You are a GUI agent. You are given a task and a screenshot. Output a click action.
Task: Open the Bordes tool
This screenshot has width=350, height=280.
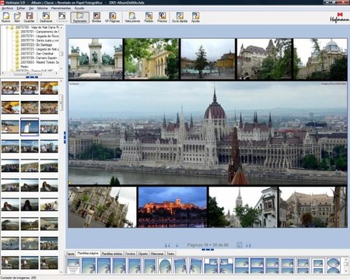[x=96, y=17]
